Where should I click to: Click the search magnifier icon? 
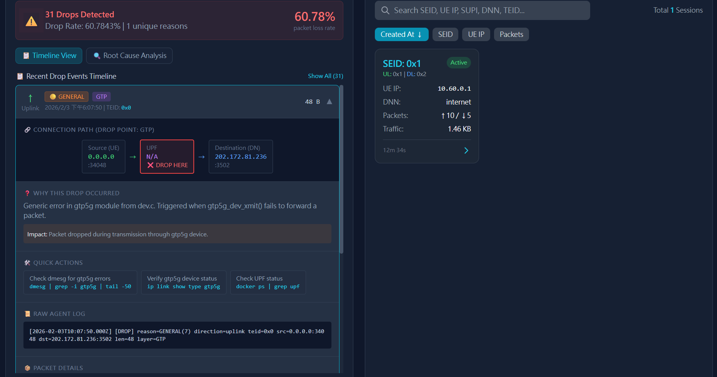(x=385, y=10)
